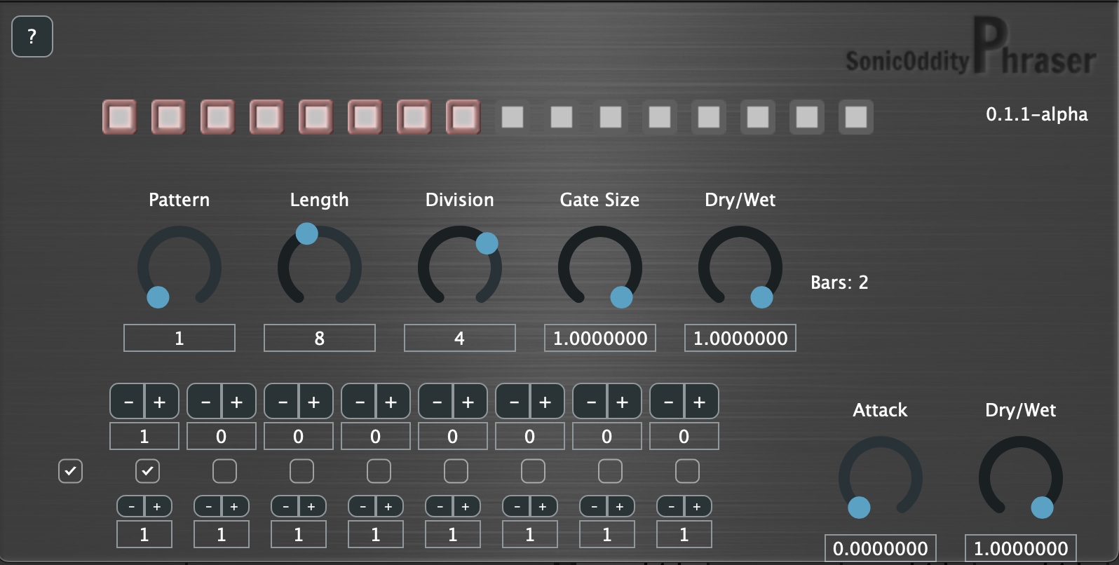Click the lower Dry/Wet knob beside Attack
This screenshot has width=1119, height=565.
(1021, 477)
